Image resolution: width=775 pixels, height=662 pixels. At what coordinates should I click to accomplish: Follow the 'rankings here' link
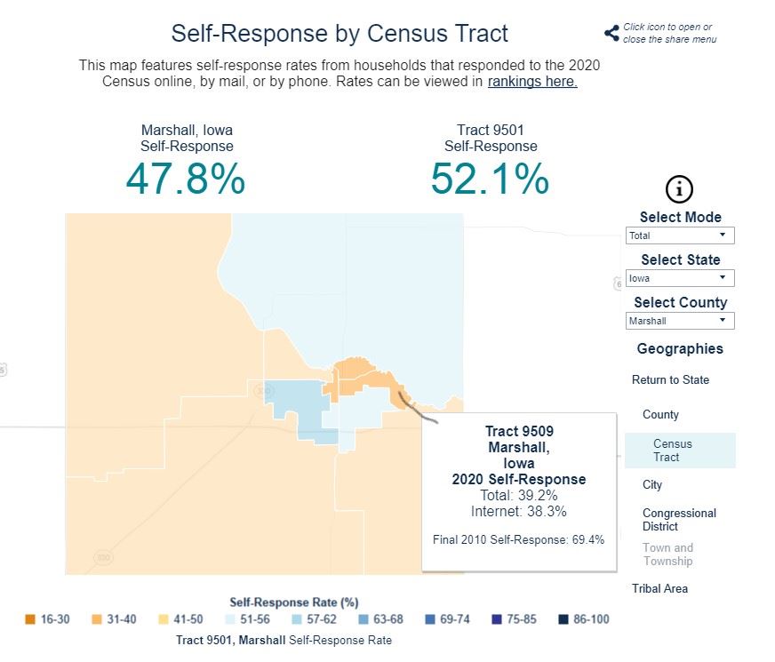pos(532,82)
